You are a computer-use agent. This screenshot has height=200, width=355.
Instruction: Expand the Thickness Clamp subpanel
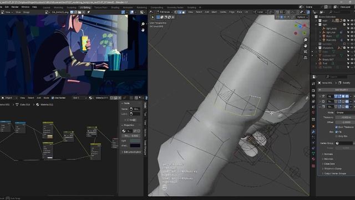tap(333, 168)
